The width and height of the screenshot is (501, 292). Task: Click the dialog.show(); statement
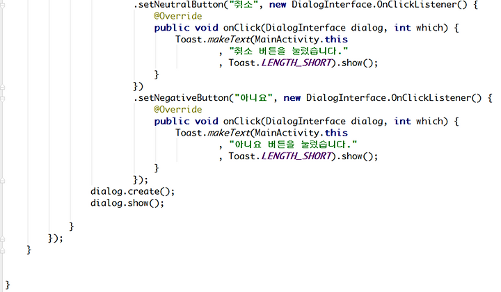127,203
